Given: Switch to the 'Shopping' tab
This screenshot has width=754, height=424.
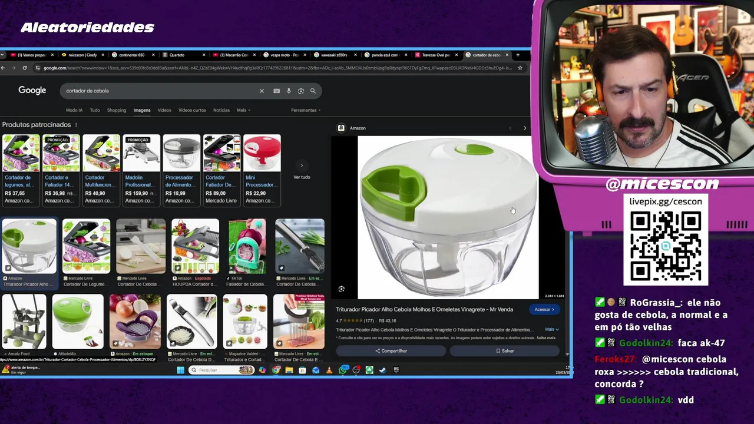Looking at the screenshot, I should pos(117,110).
